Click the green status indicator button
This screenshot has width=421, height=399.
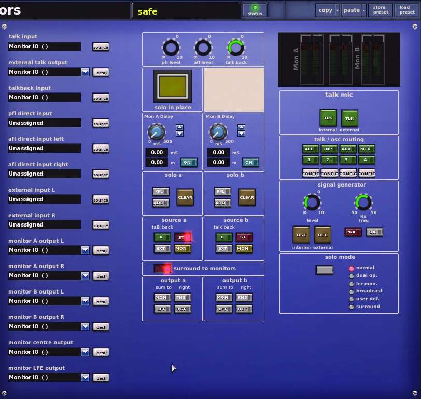point(255,10)
